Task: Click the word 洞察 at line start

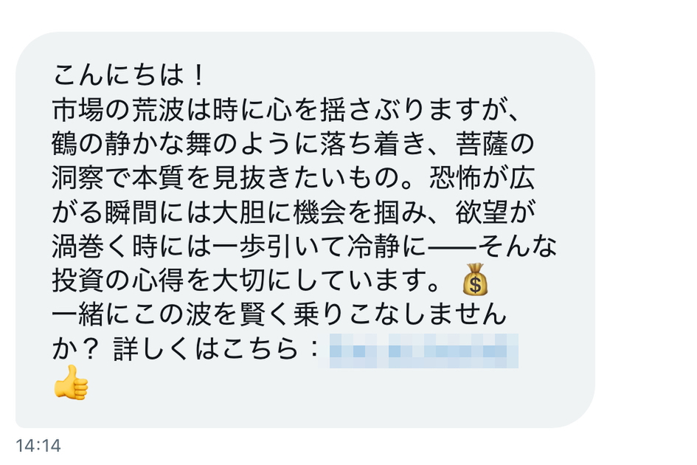Action: (78, 178)
